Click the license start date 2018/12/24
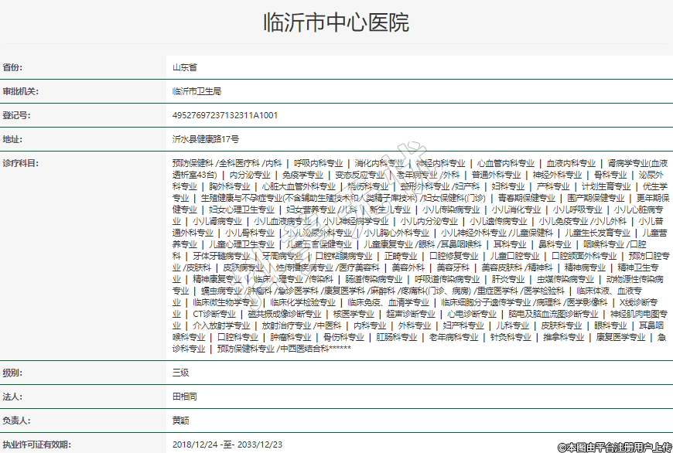The width and height of the screenshot is (673, 453). (x=193, y=444)
